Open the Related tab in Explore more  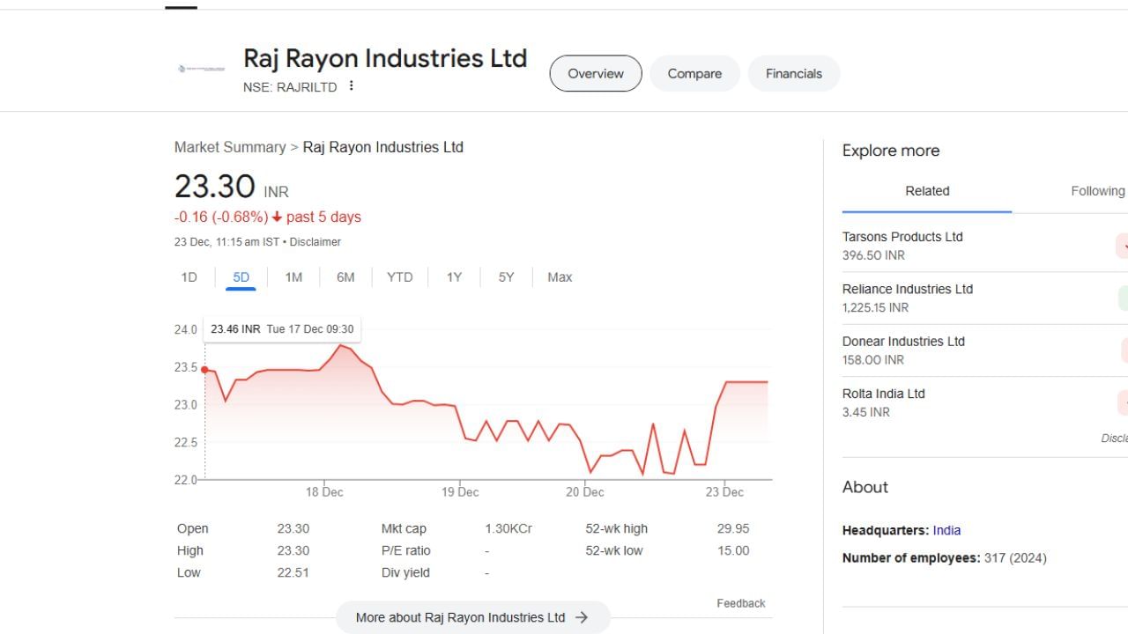coord(927,191)
